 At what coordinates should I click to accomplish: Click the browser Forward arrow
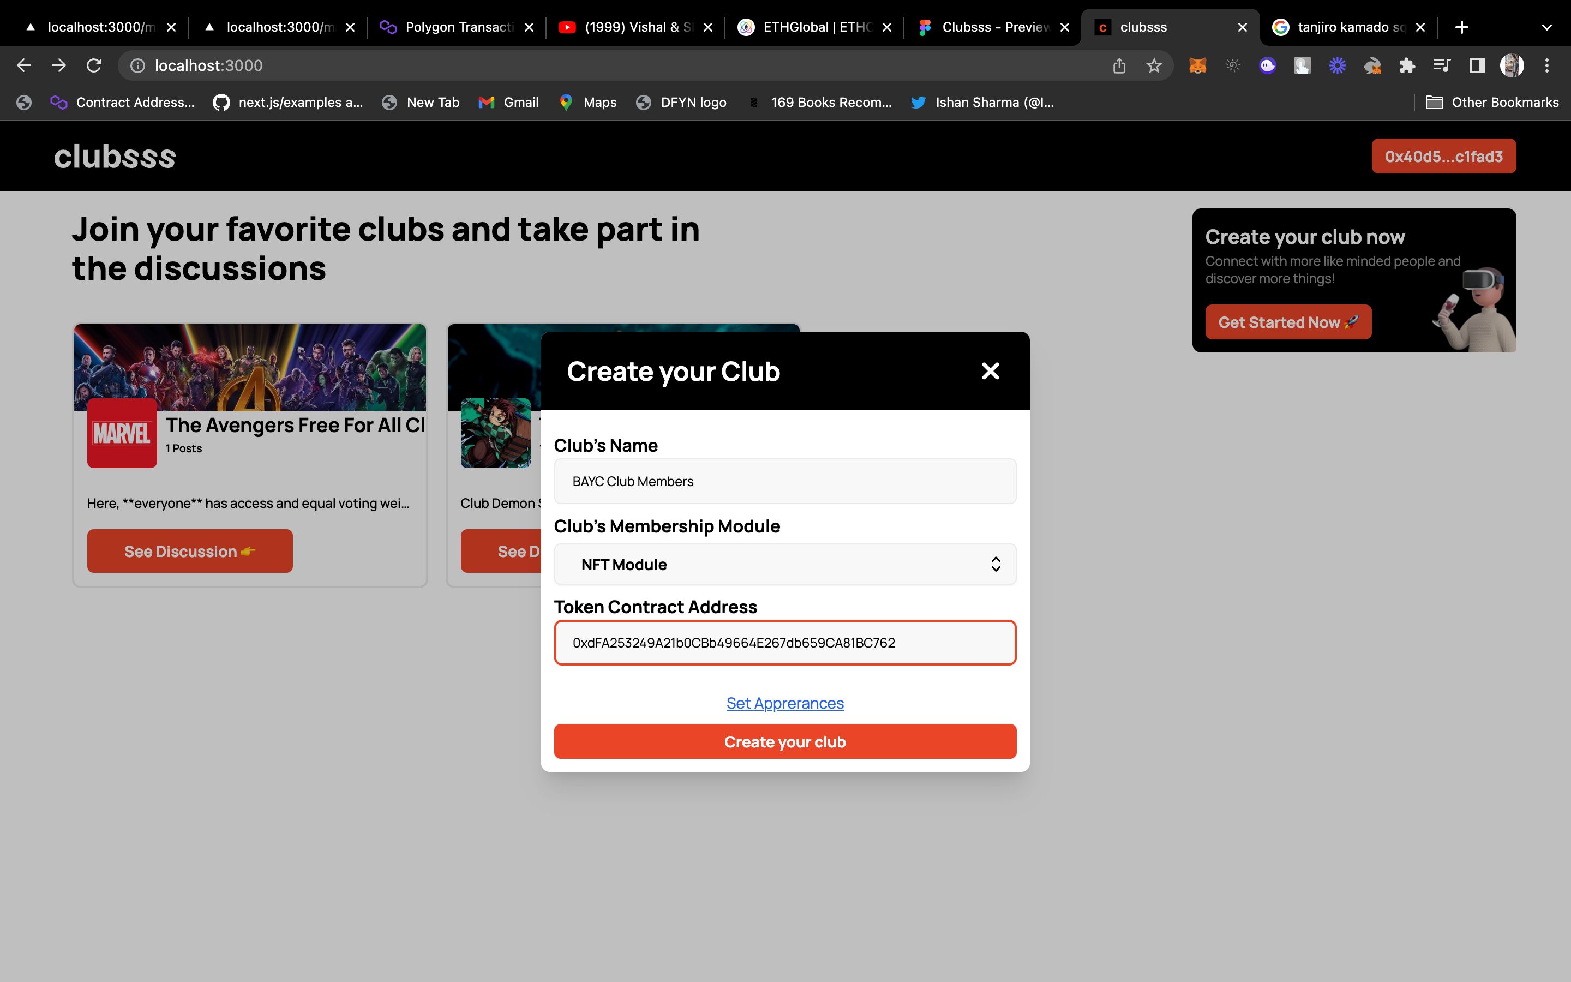[x=59, y=65]
